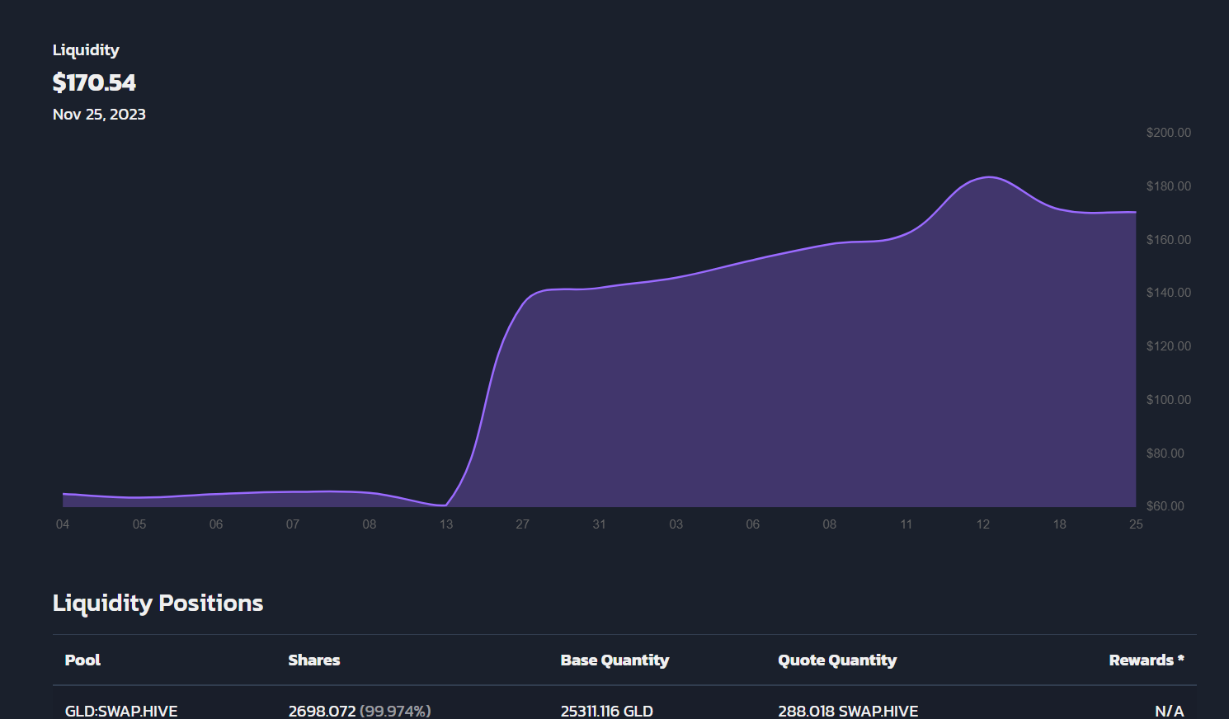Click the $60.00 y-axis label
Screen dimensions: 1229x719
pos(1165,506)
